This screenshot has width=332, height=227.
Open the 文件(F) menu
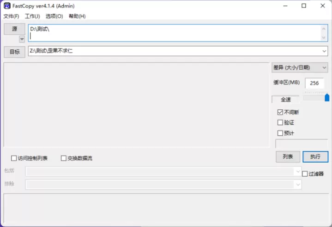11,16
